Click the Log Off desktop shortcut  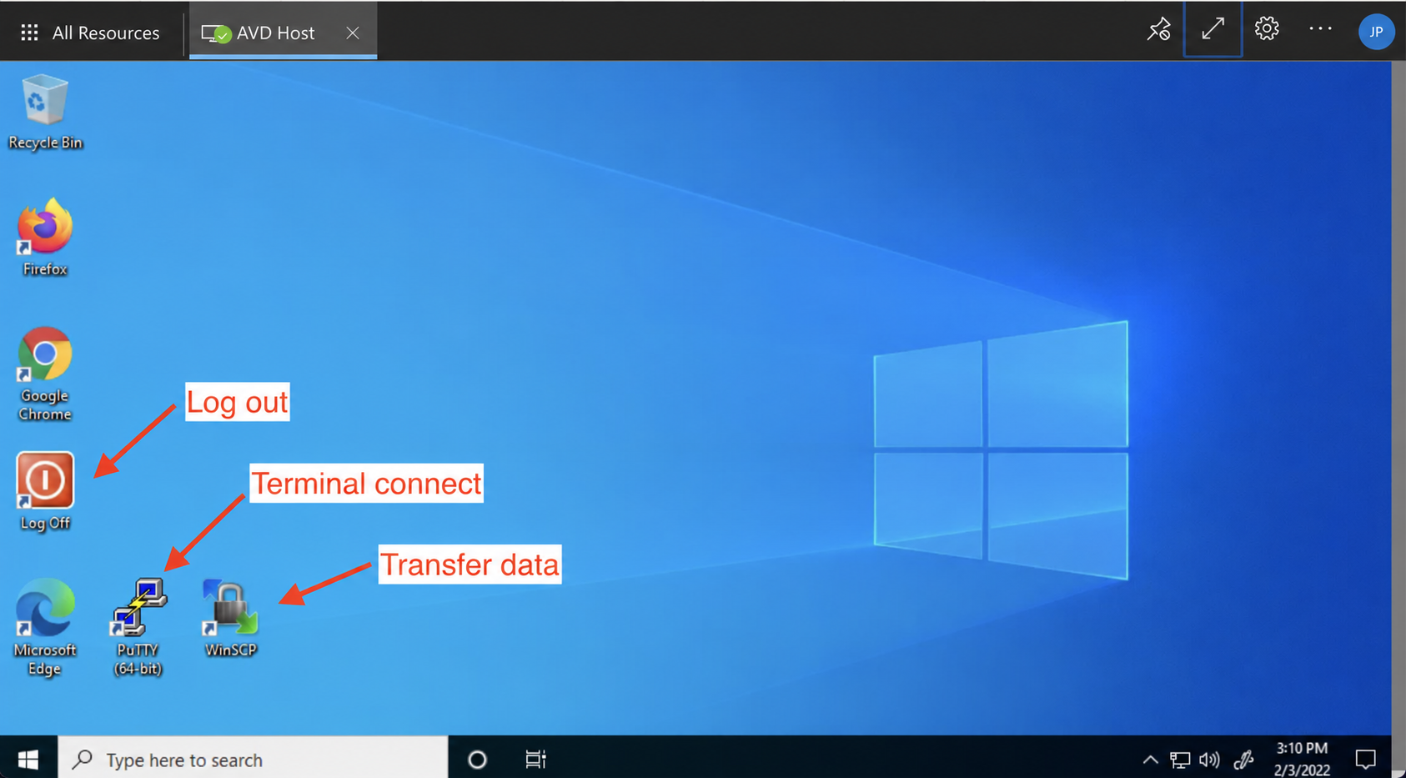(x=45, y=491)
